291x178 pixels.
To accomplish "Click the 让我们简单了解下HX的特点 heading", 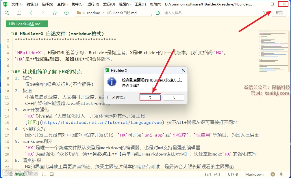I will point(52,72).
